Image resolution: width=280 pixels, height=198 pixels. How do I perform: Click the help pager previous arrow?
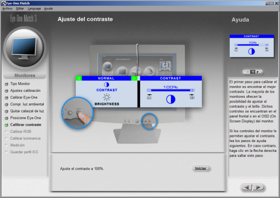coord(248,72)
